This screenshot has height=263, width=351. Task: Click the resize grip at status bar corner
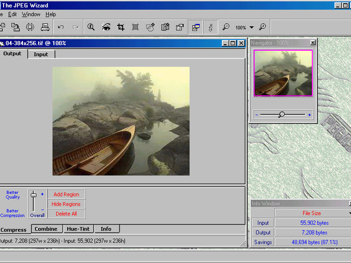(243, 243)
